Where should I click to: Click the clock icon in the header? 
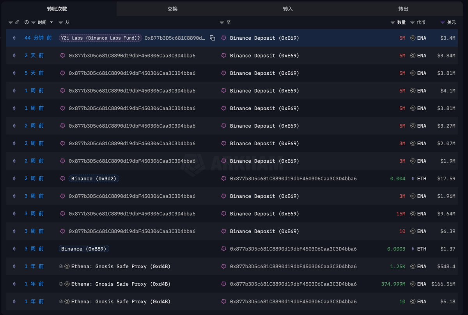[x=27, y=23]
